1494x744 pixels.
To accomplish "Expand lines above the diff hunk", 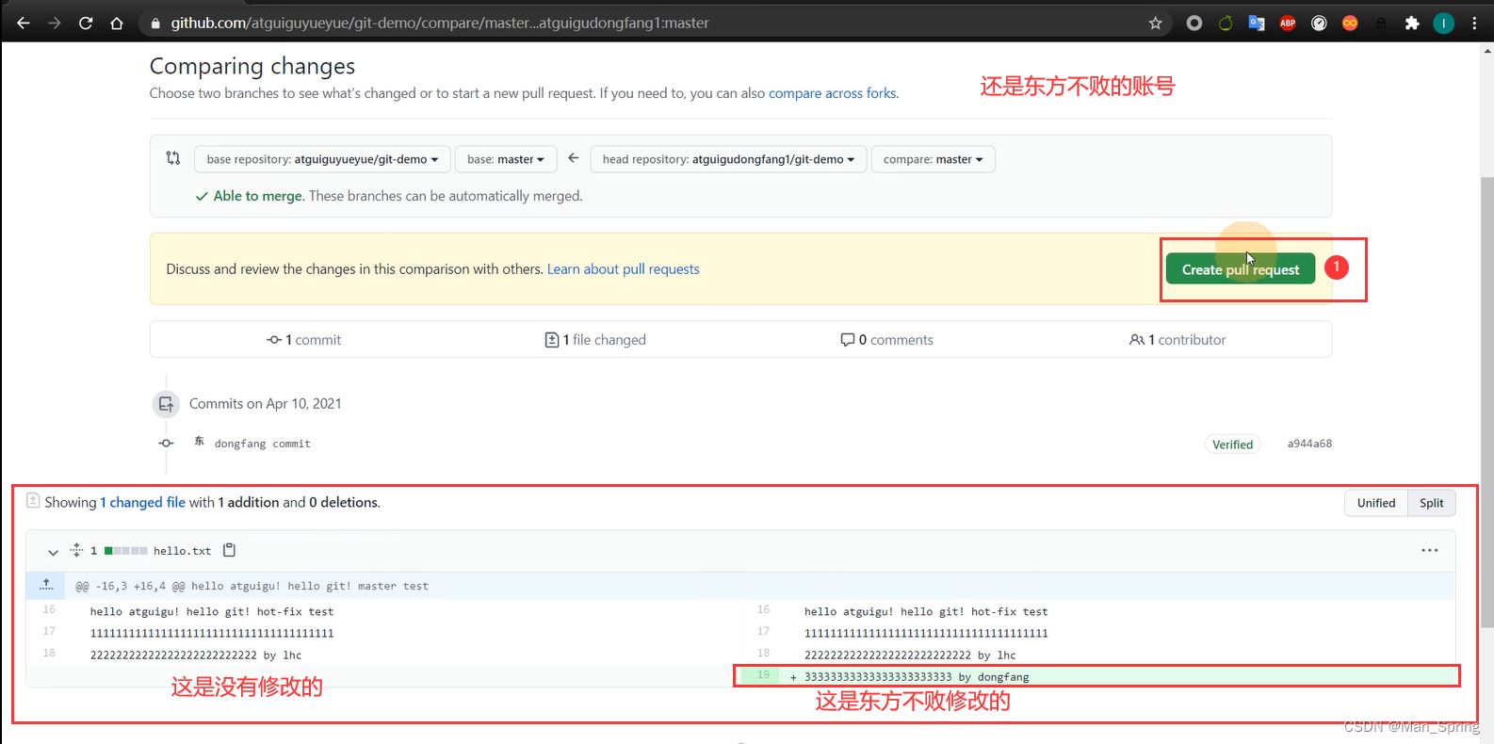I will point(46,586).
